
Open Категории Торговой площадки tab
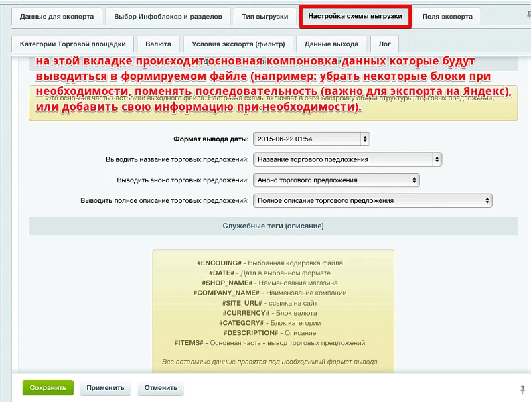tap(73, 44)
